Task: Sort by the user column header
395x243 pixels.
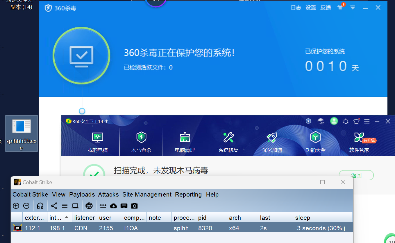Action: (109, 217)
